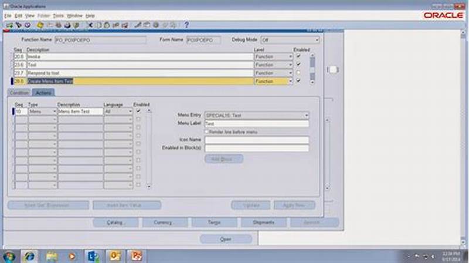Click the Icon Name input field
This screenshot has width=469, height=263.
(x=257, y=140)
